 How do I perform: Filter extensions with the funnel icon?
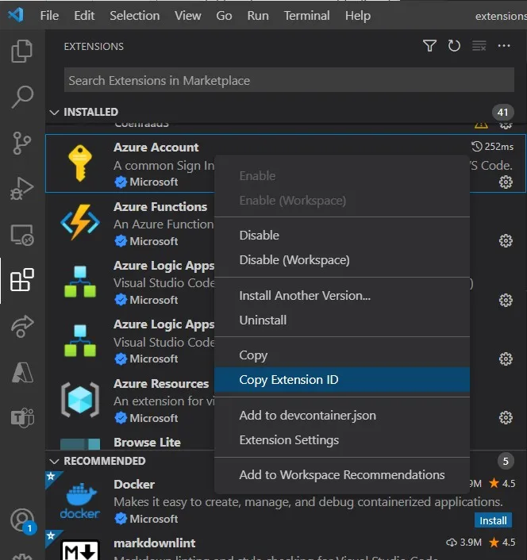(429, 46)
